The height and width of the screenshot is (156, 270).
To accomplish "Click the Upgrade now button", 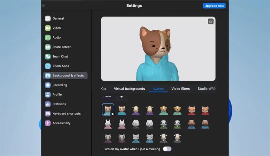I will click(214, 6).
